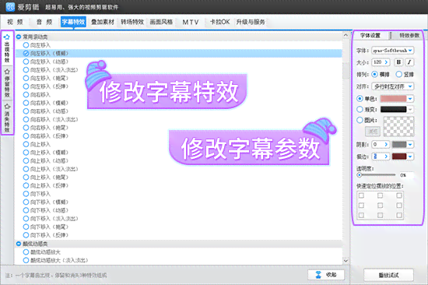Open the 升级与服务 tab
The width and height of the screenshot is (428, 285).
point(251,22)
